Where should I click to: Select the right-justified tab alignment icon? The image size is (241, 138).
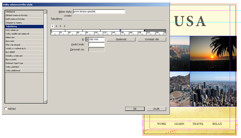click(60, 26)
